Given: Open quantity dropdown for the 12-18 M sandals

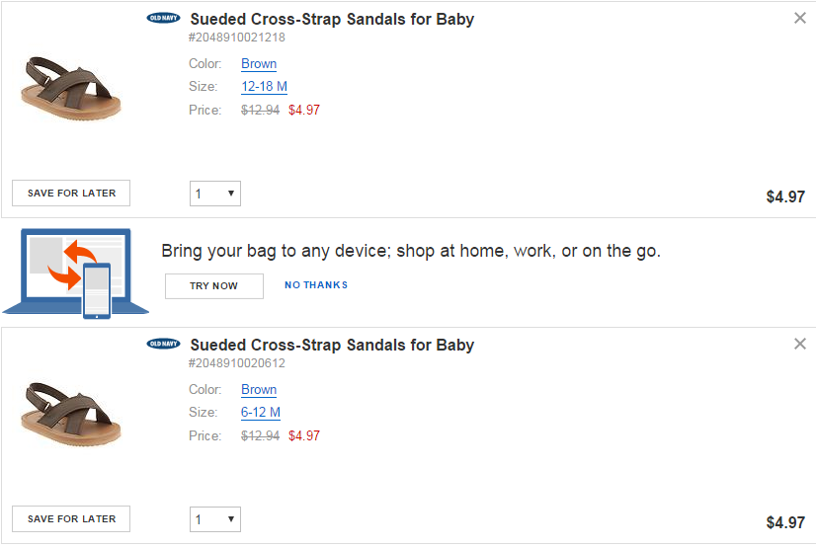Looking at the screenshot, I should click(x=215, y=194).
